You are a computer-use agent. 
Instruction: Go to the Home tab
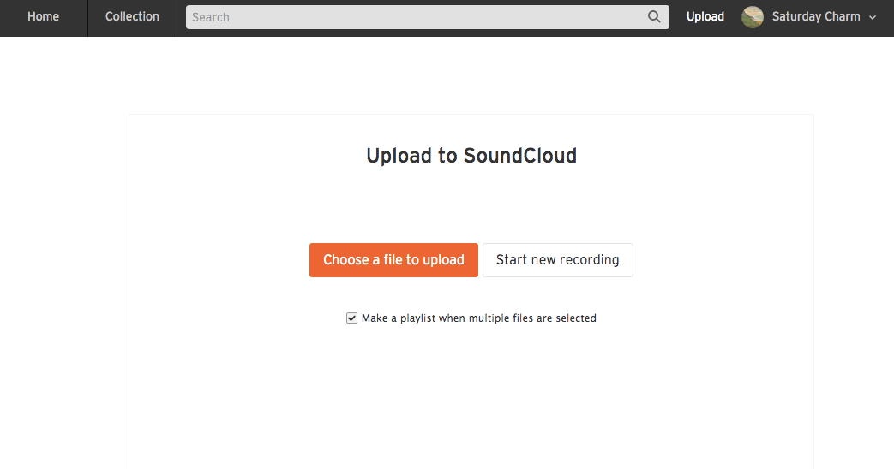pyautogui.click(x=43, y=16)
